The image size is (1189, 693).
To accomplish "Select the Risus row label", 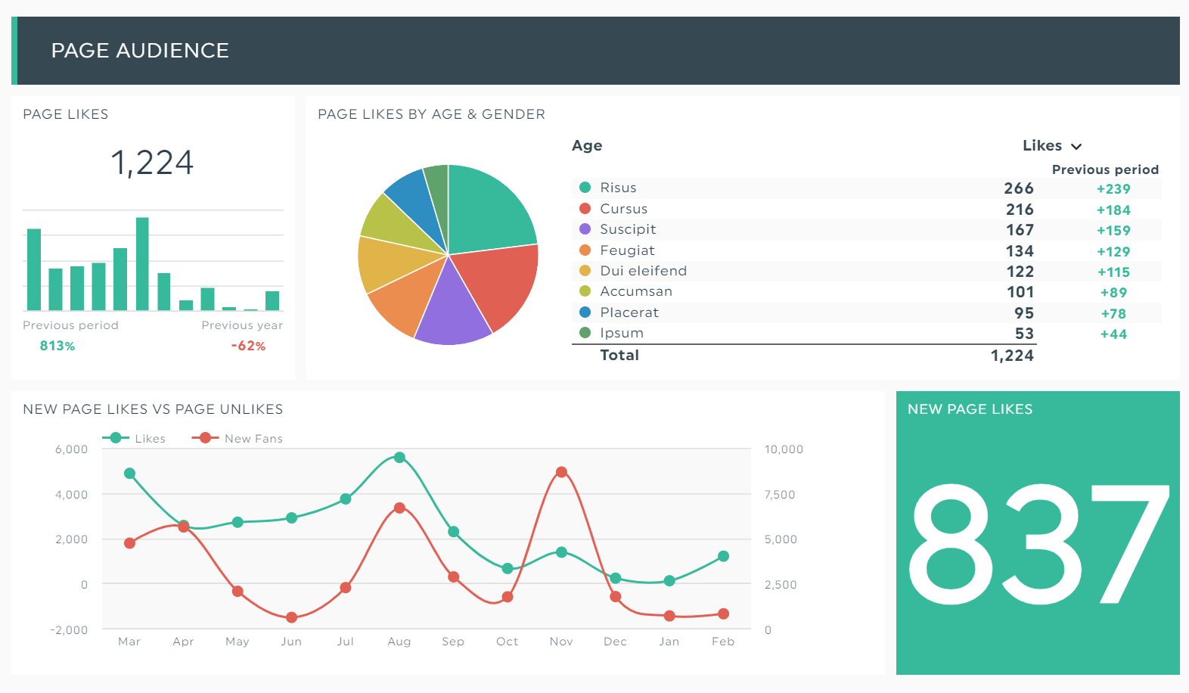I will pos(618,188).
